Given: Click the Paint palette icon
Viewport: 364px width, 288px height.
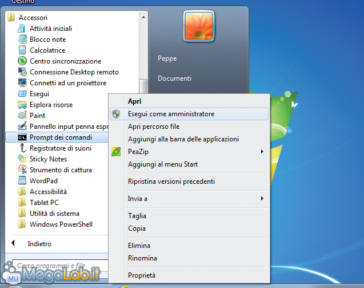Looking at the screenshot, I should [x=22, y=116].
